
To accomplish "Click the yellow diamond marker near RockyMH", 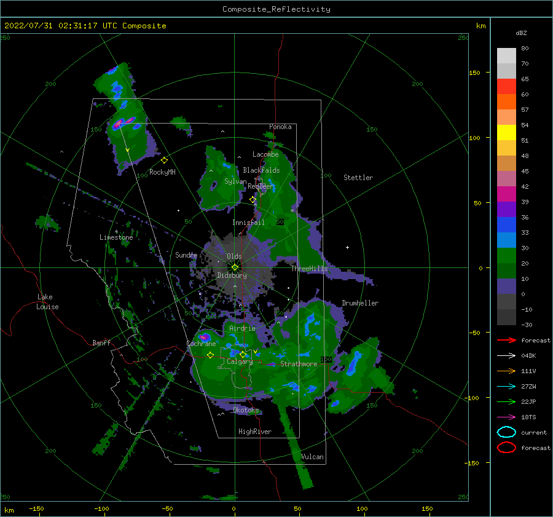I will 164,160.
